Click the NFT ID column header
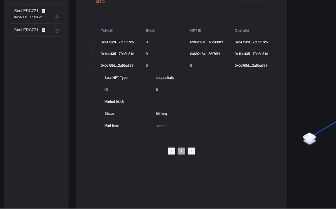This screenshot has height=209, width=336. [196, 30]
